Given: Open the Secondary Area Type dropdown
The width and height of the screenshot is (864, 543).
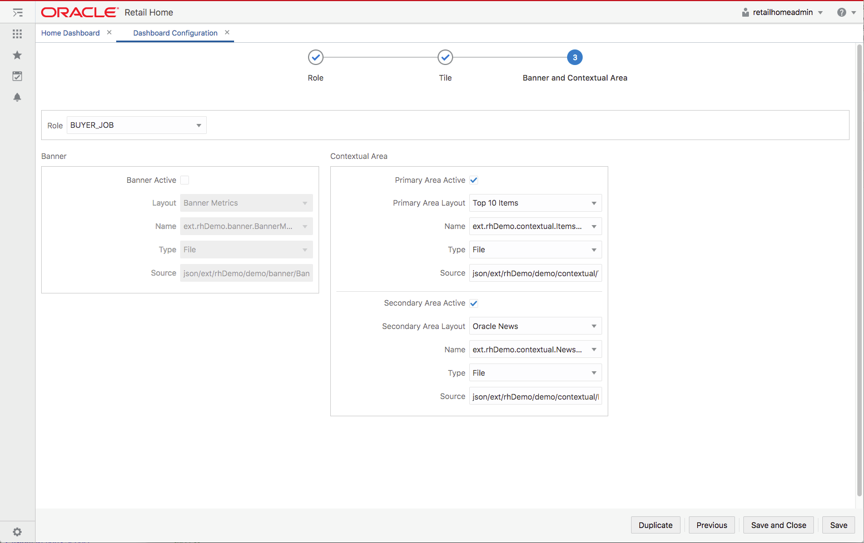Looking at the screenshot, I should tap(535, 373).
